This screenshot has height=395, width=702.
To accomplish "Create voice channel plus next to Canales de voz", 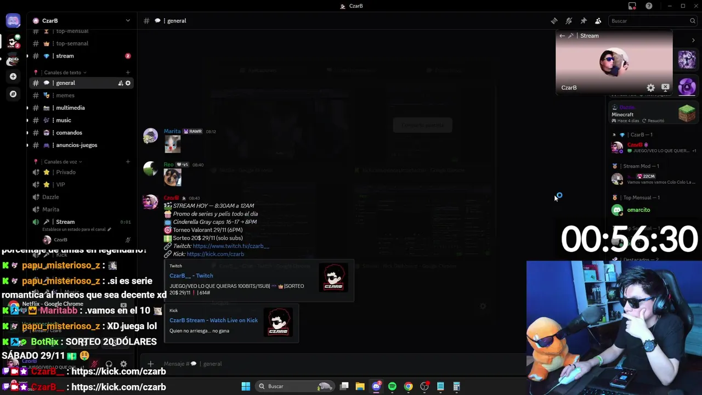I will pos(128,162).
